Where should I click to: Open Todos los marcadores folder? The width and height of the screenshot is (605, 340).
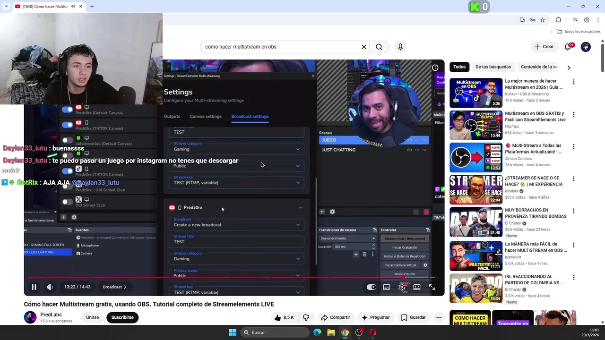(579, 32)
